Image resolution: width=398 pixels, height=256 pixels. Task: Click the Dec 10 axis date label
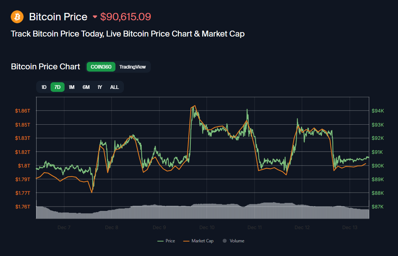tap(207, 227)
